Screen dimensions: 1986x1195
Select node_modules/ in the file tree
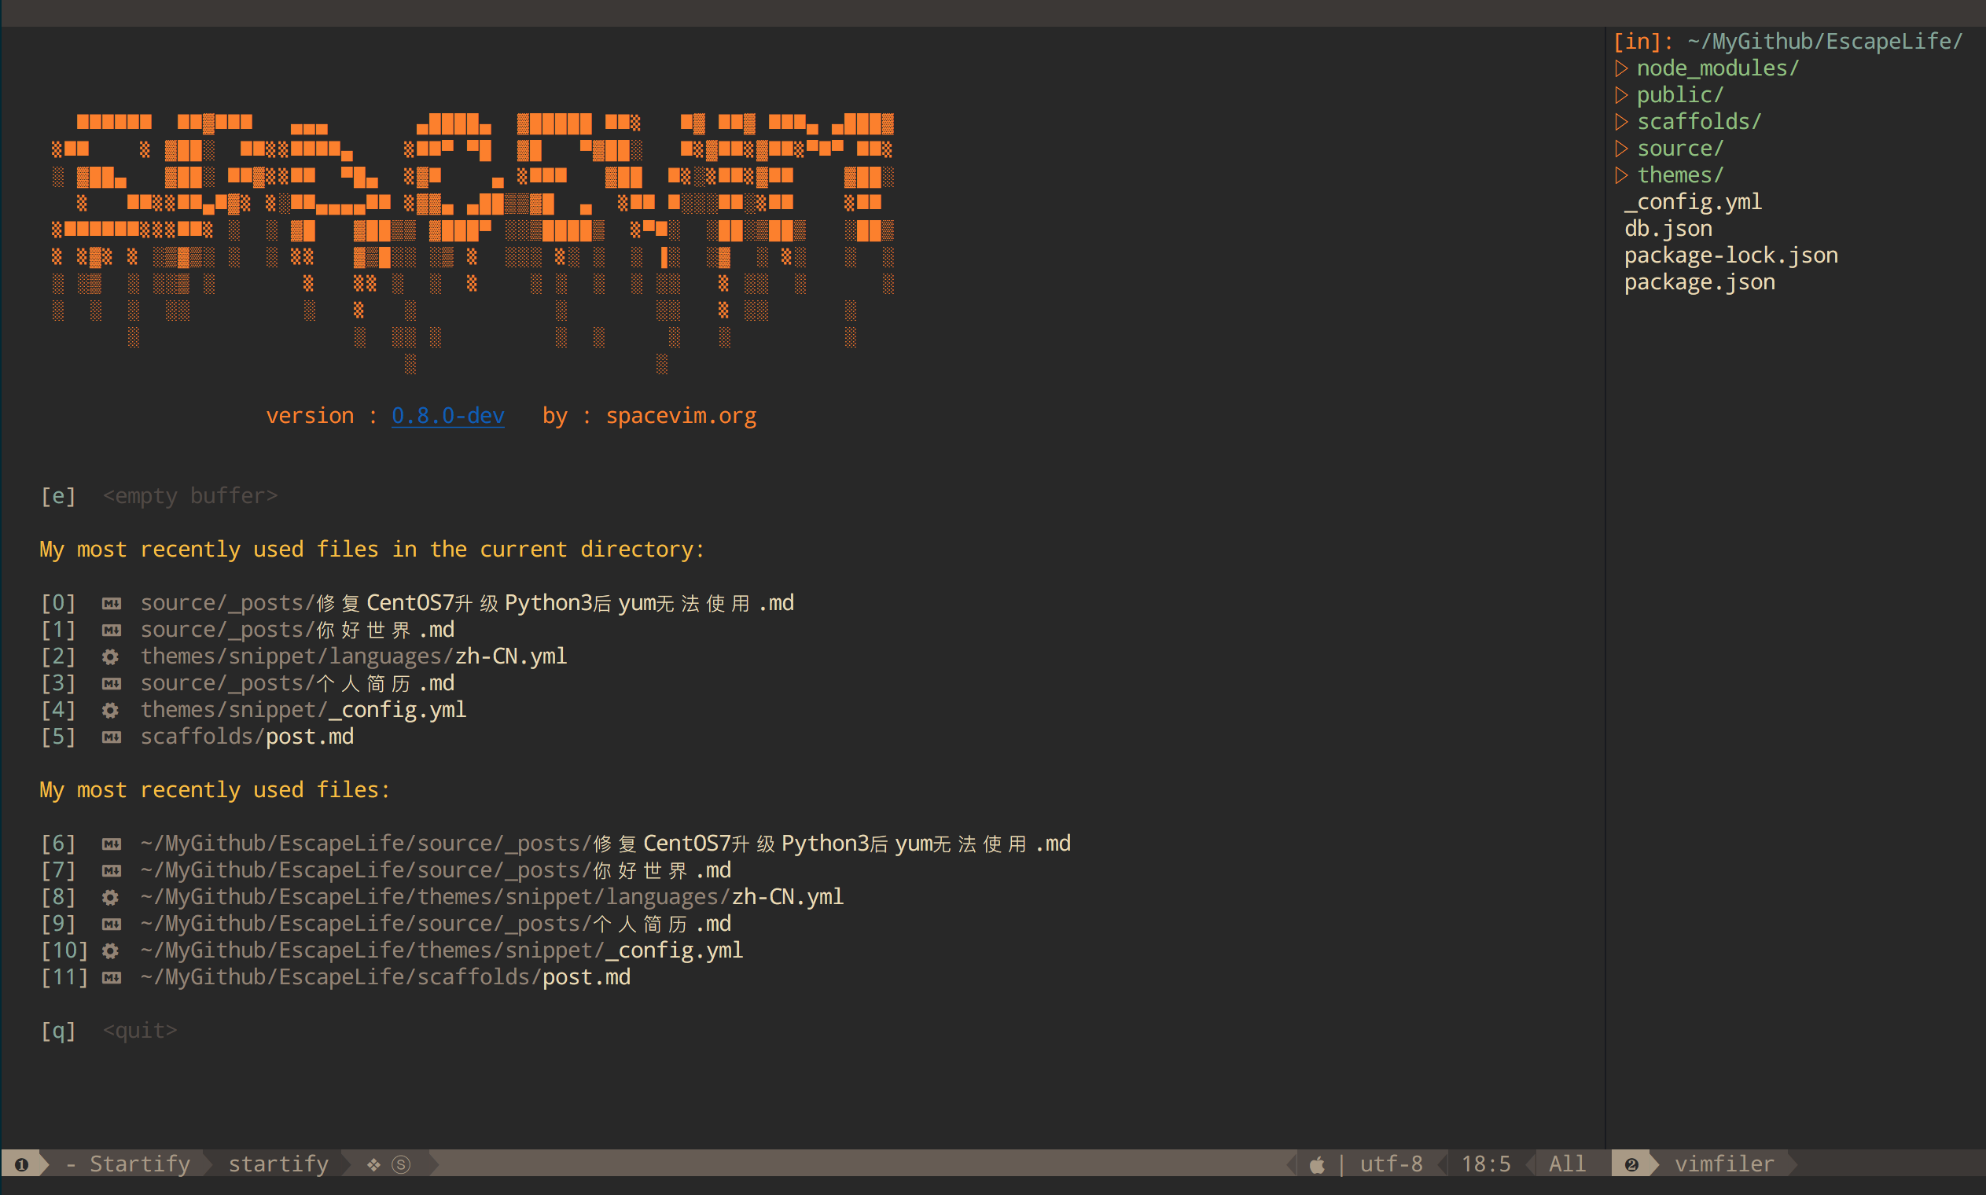[x=1718, y=68]
